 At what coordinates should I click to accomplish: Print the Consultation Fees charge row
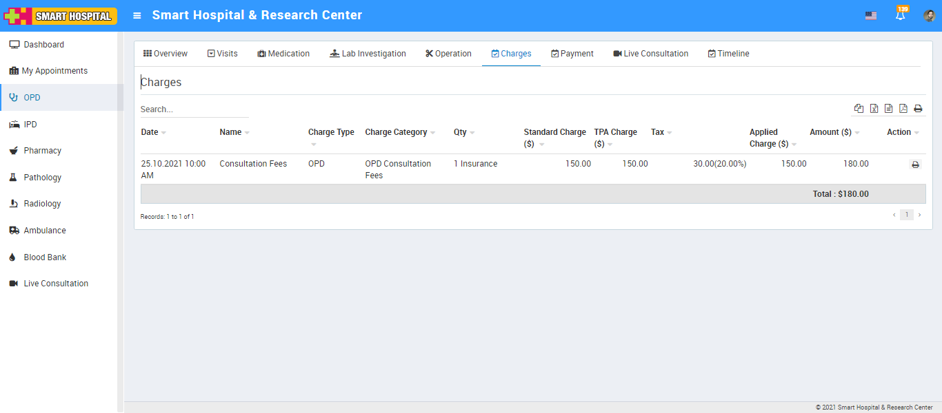coord(915,165)
